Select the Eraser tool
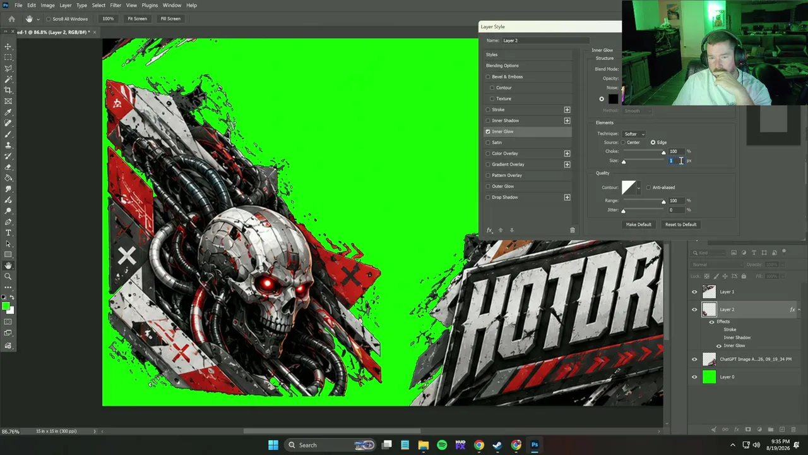 point(8,167)
